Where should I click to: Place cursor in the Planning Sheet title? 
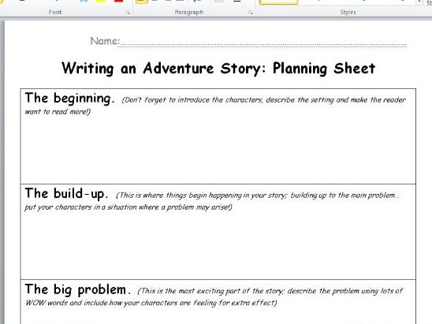click(x=218, y=69)
